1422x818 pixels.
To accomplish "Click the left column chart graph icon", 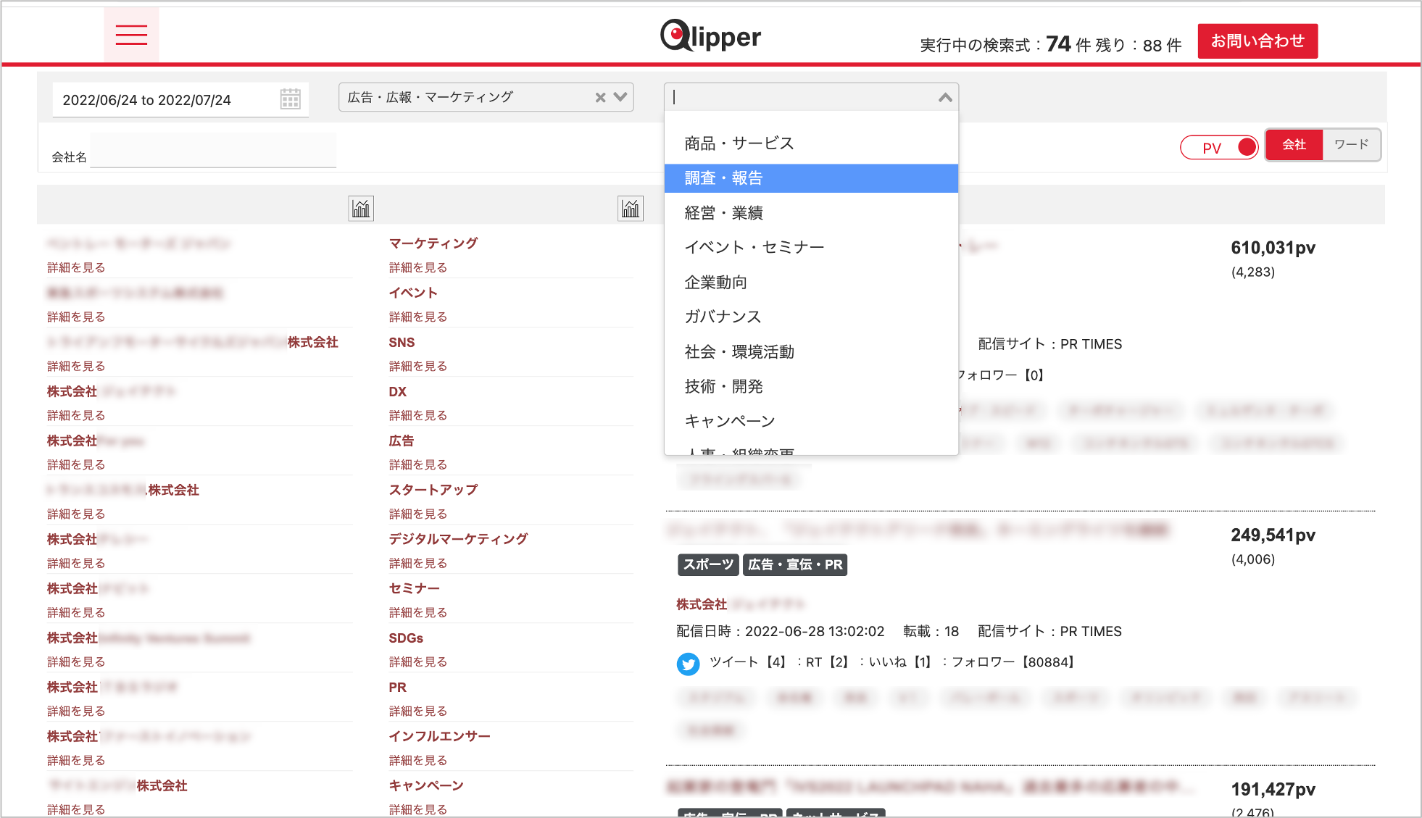I will coord(360,207).
